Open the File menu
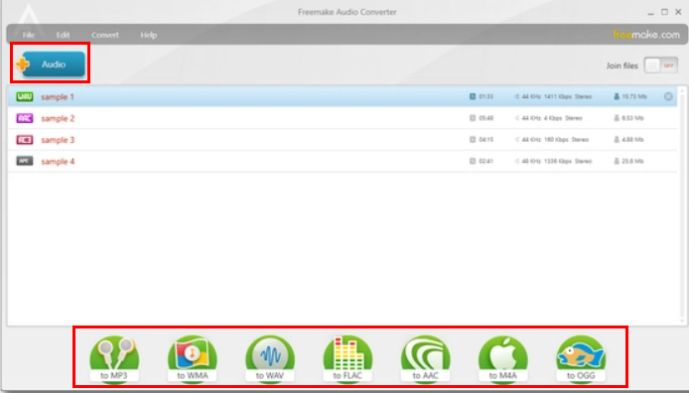Screen dimensions: 689x393 tap(29, 35)
